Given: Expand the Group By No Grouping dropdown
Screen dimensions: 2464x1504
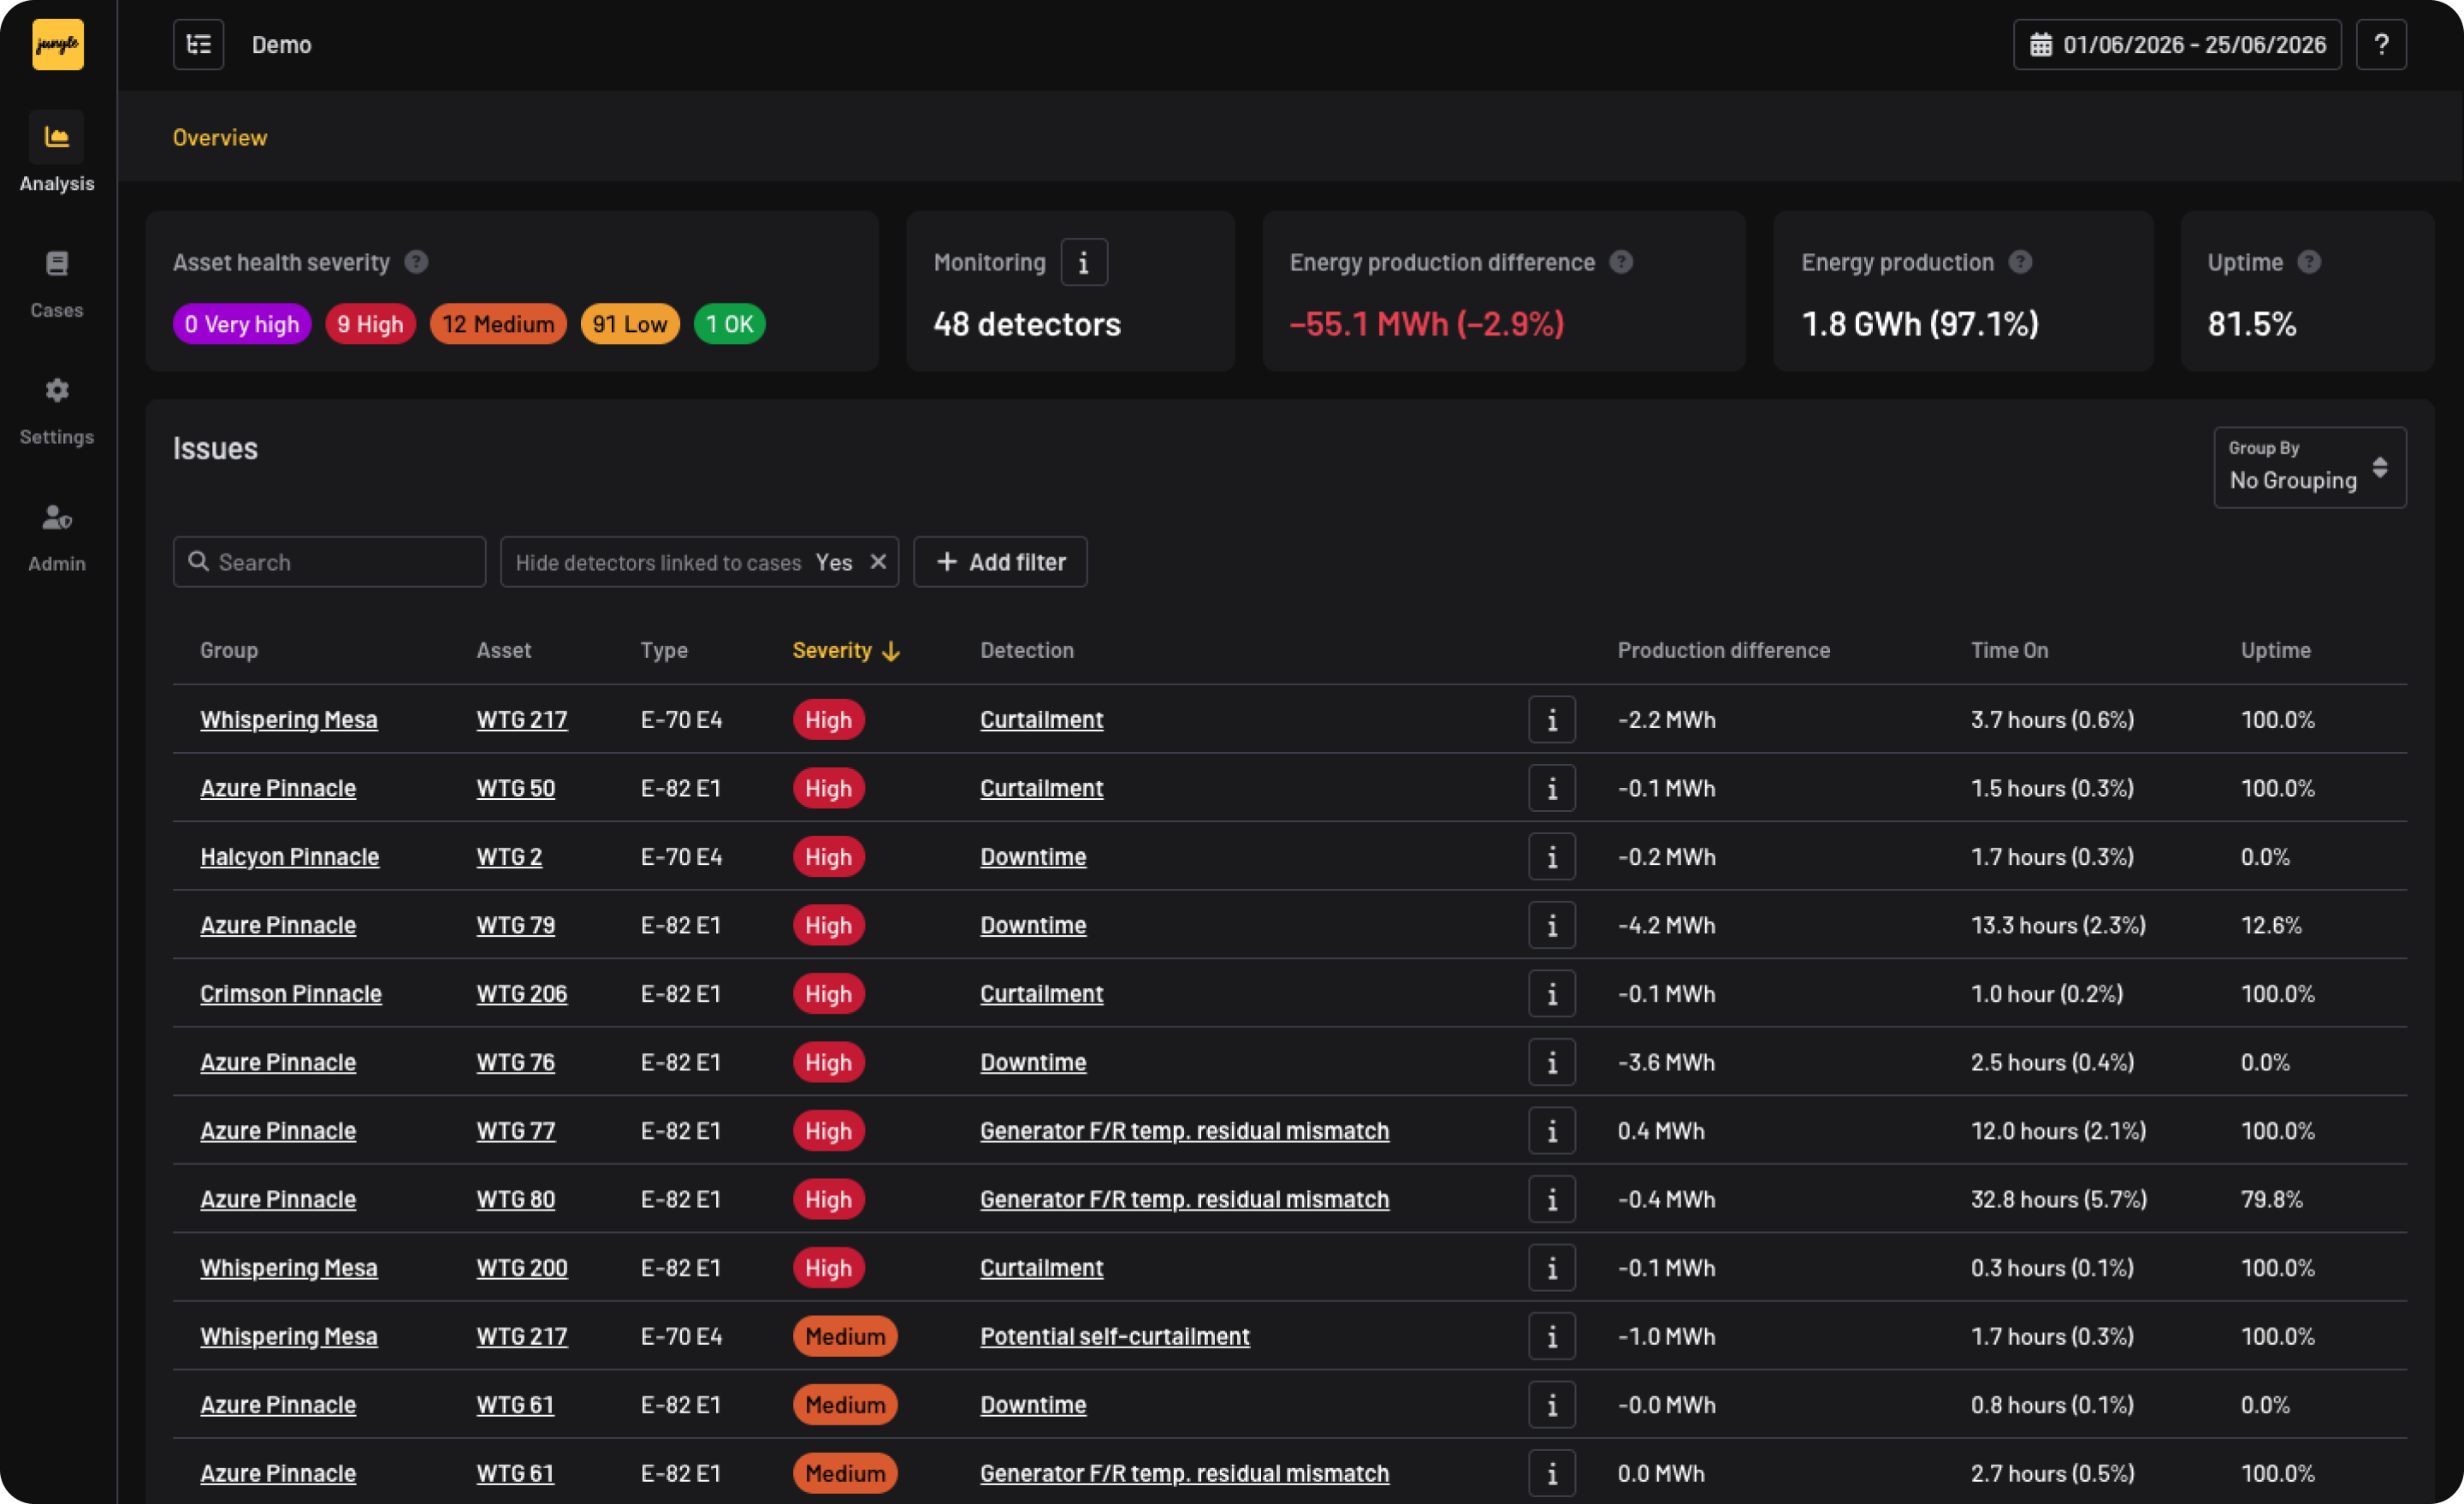Looking at the screenshot, I should (x=2309, y=468).
